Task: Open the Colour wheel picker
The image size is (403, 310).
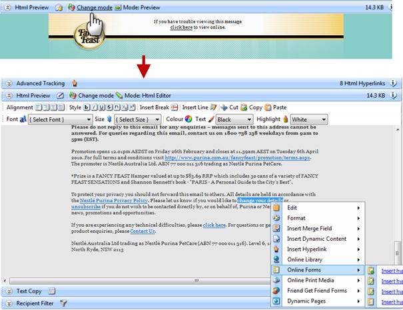Action: pyautogui.click(x=189, y=119)
